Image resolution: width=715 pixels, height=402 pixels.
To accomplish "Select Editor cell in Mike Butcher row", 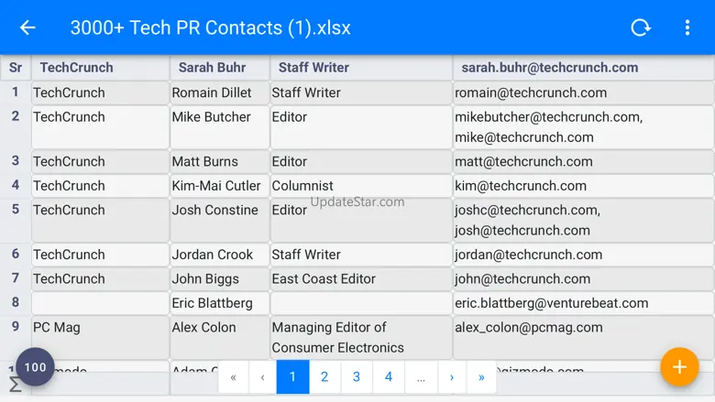I will tap(361, 127).
